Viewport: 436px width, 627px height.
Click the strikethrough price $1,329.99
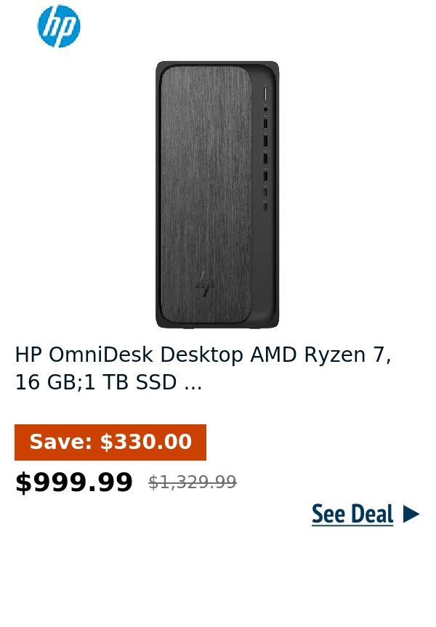pyautogui.click(x=192, y=482)
